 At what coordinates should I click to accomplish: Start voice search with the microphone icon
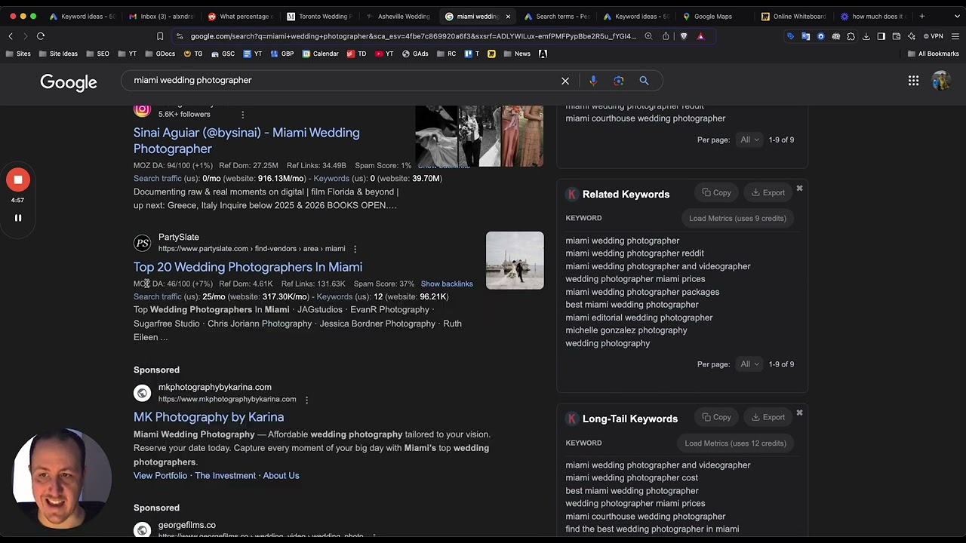[x=593, y=81]
